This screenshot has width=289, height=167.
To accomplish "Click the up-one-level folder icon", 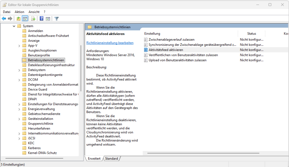I will 18,19.
